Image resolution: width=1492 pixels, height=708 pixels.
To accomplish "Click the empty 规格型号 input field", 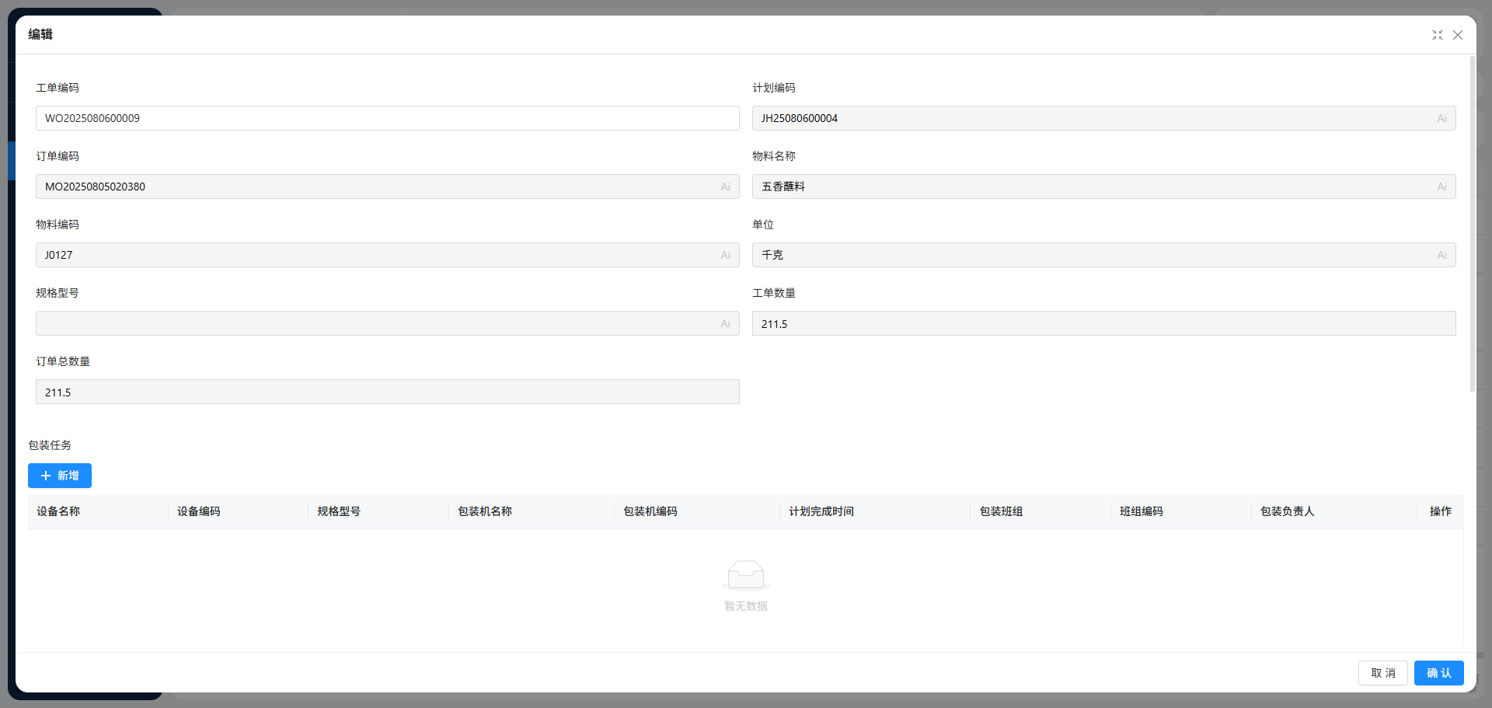I will 387,323.
